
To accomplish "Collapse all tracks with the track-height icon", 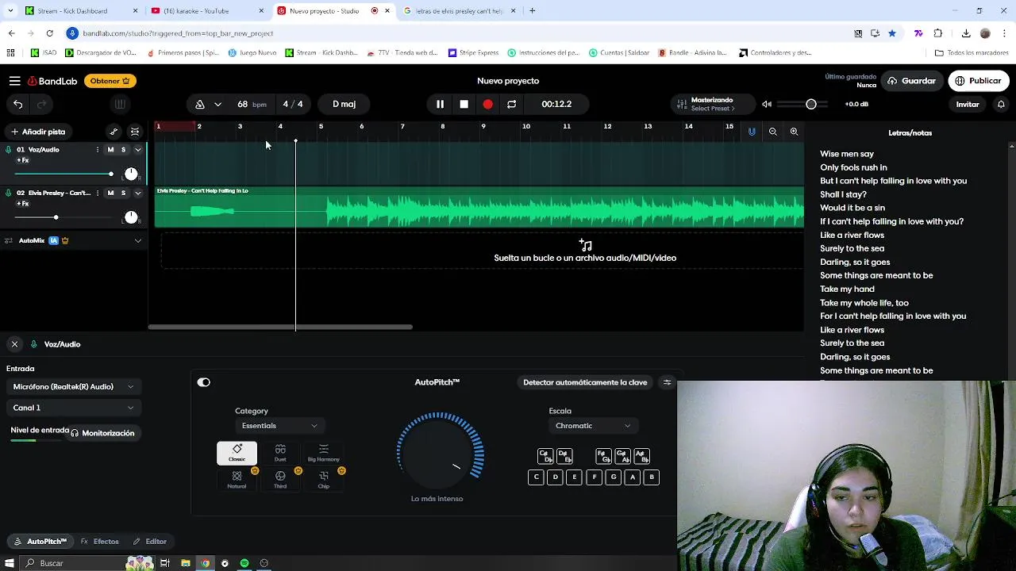I will [135, 132].
